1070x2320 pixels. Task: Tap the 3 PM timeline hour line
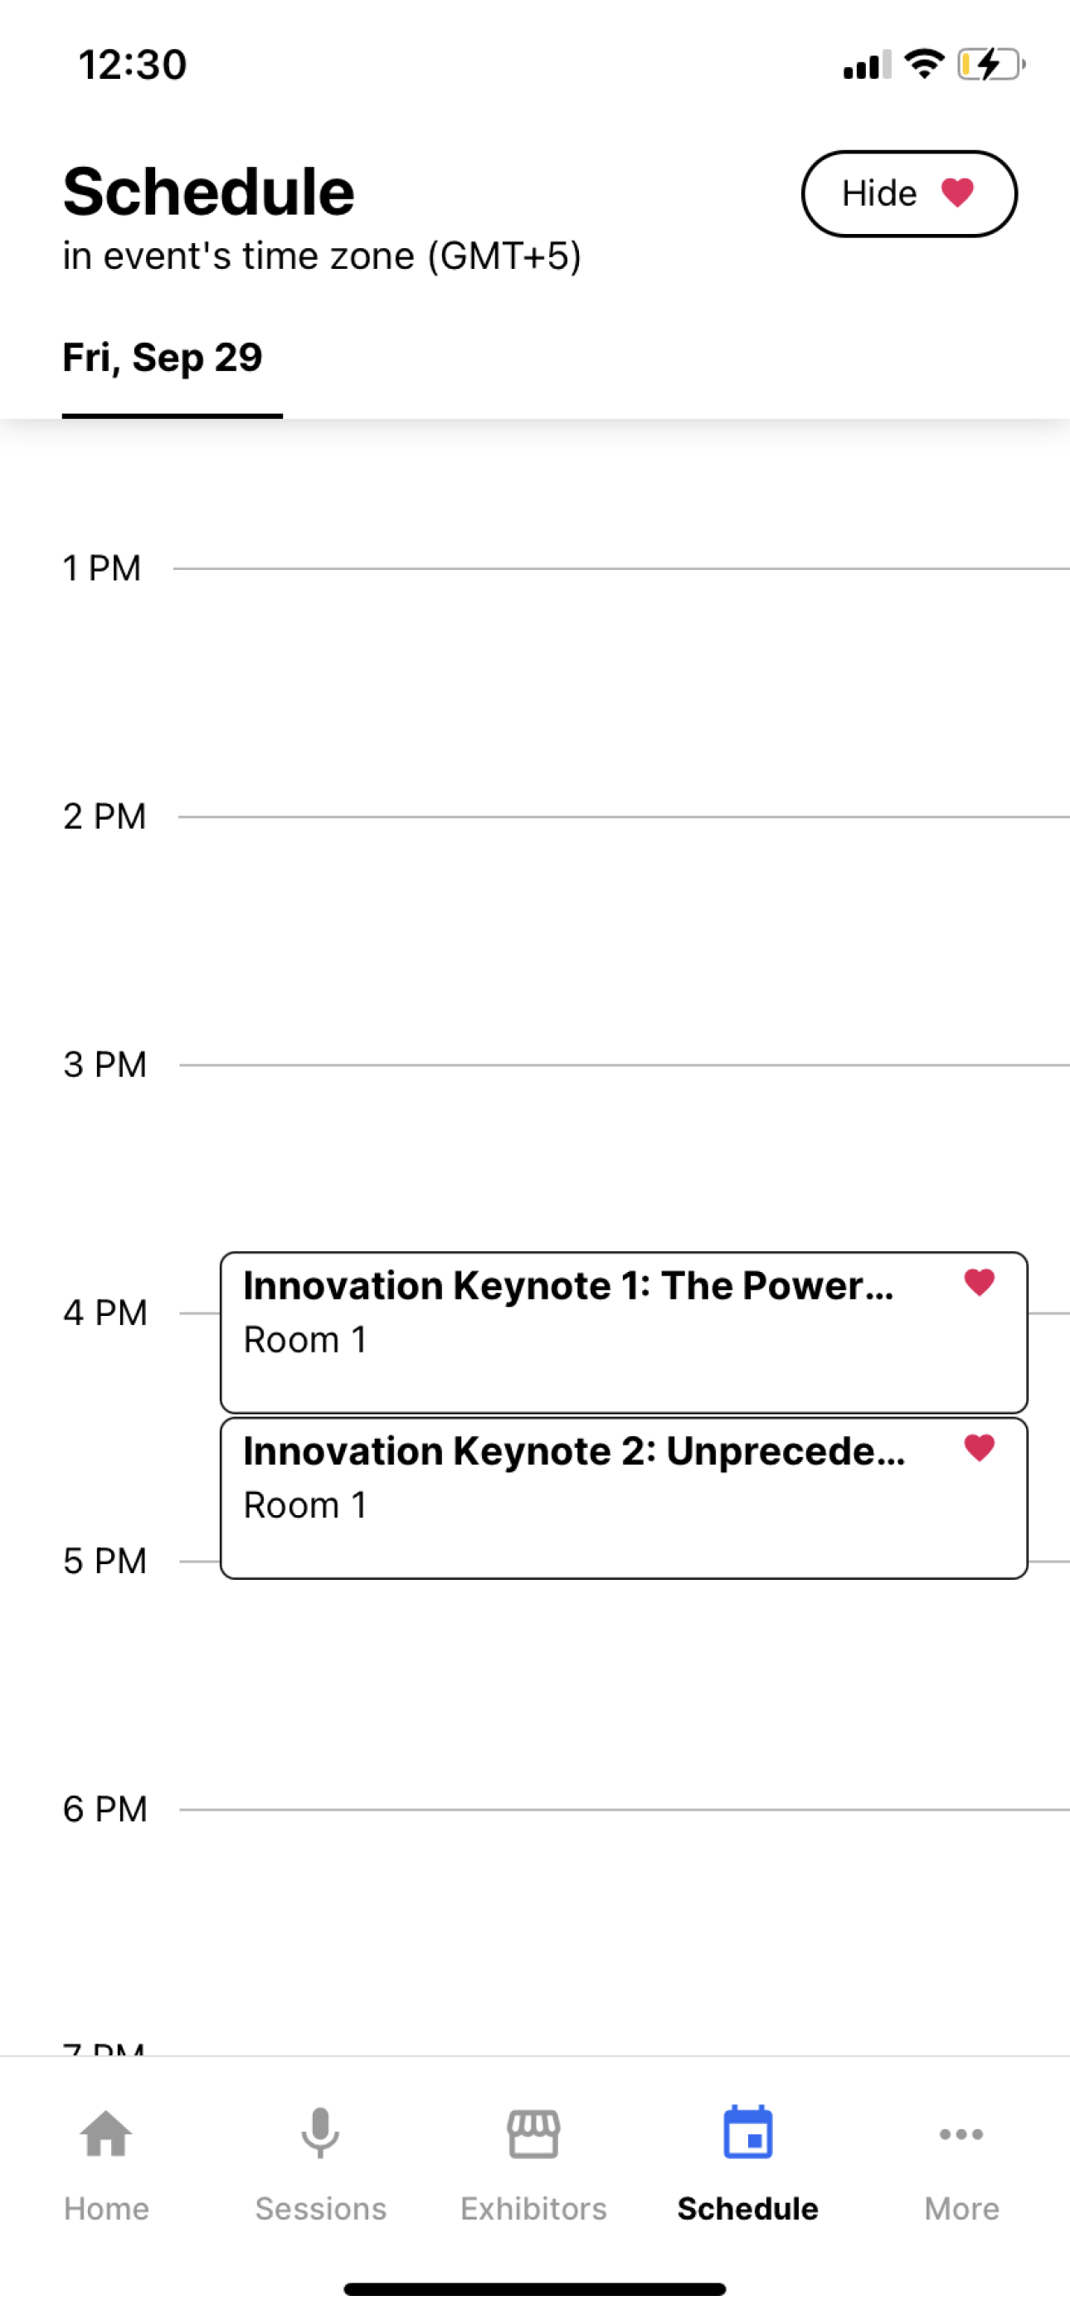(624, 1065)
